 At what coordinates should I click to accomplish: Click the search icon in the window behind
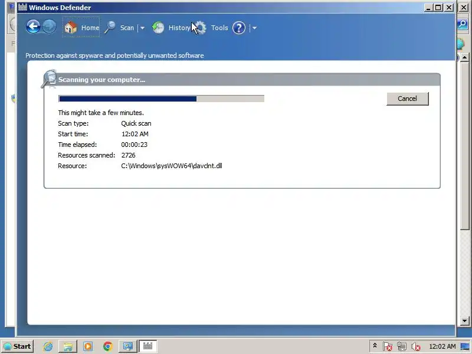point(463,24)
